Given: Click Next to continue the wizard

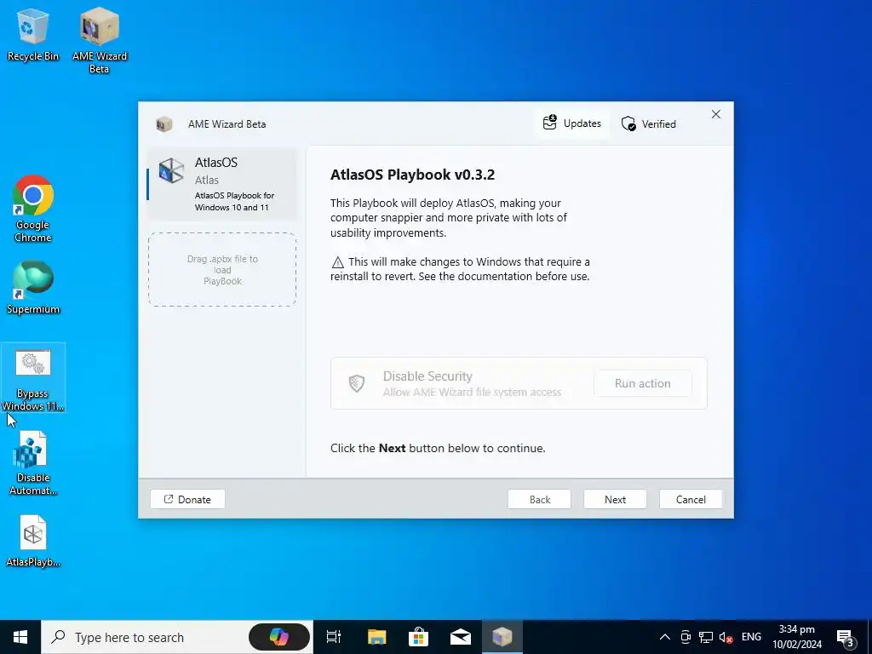Looking at the screenshot, I should click(615, 499).
